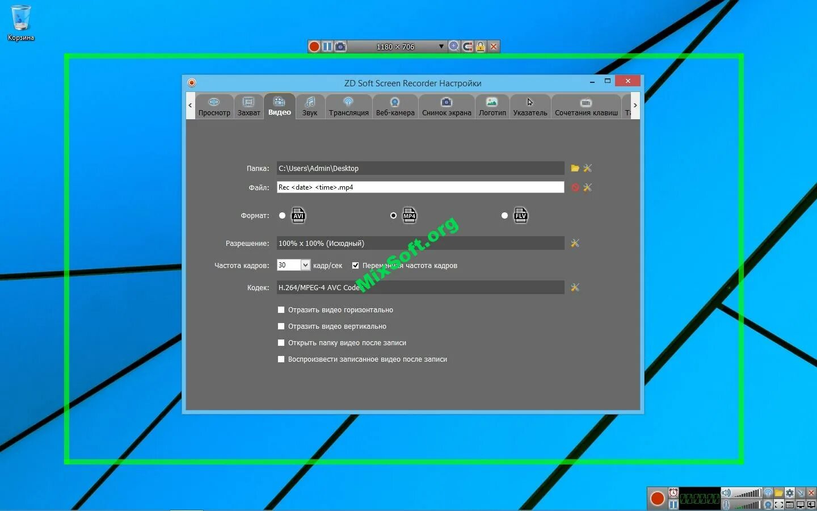Screen dimensions: 817x511
Task: Enable Открыть папку видео после записи
Action: [x=281, y=343]
